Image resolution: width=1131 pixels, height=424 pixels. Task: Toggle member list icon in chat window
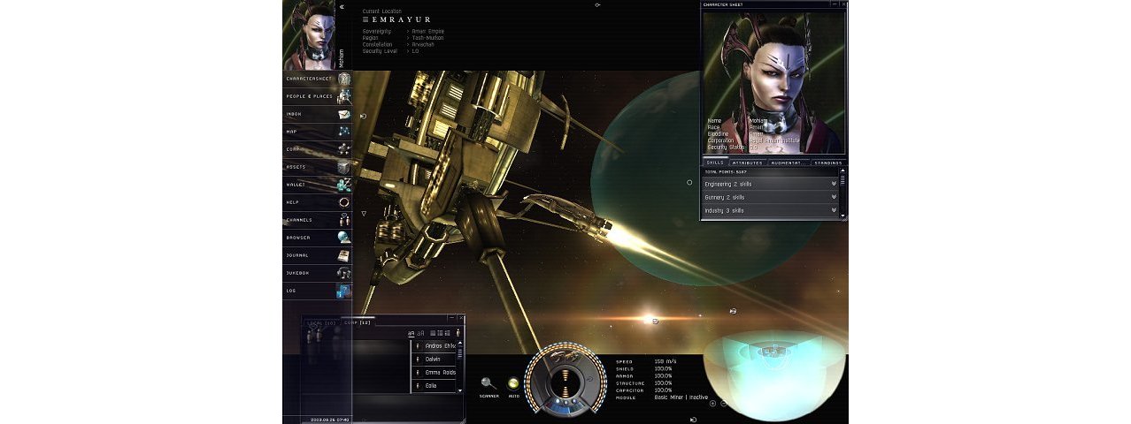tap(458, 333)
